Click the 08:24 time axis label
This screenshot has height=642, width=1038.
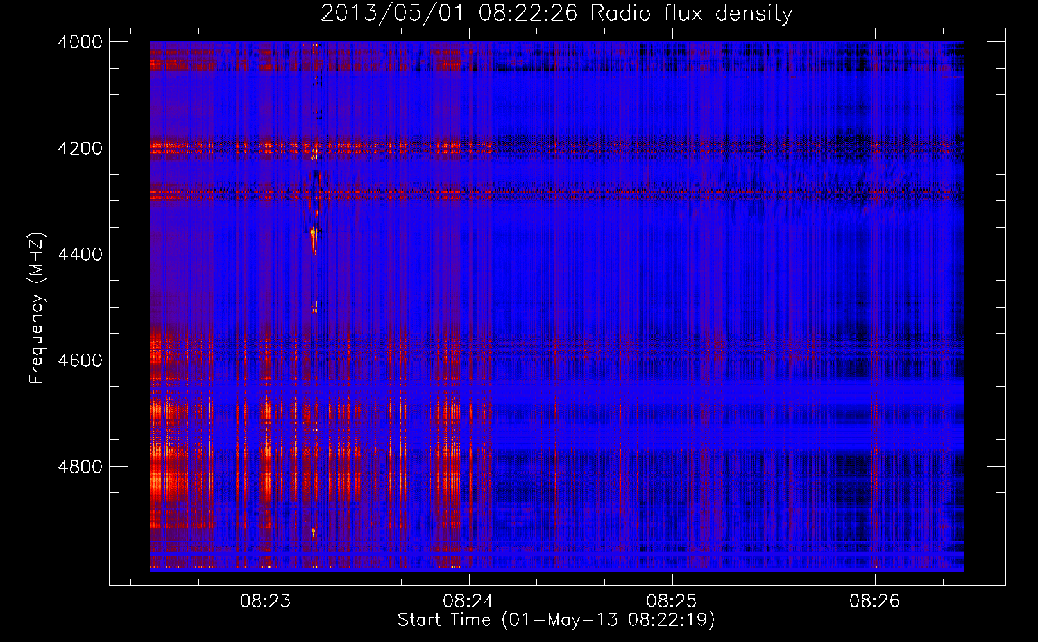coord(468,602)
